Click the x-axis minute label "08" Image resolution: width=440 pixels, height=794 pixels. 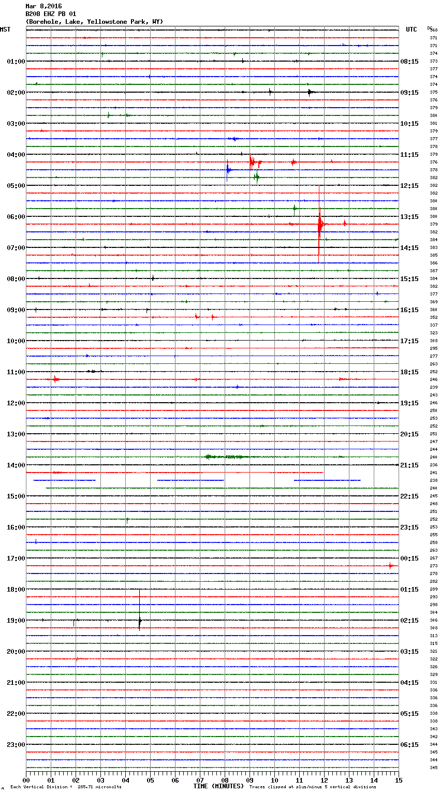point(225,780)
